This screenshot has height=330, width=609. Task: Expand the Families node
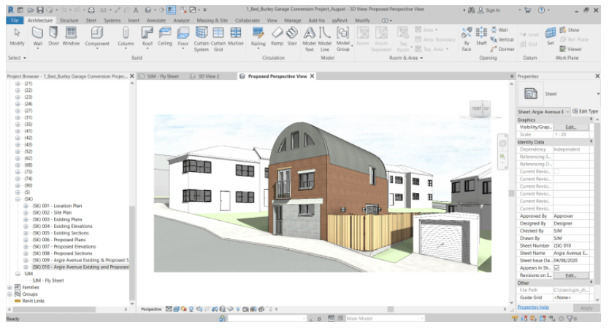(9, 288)
